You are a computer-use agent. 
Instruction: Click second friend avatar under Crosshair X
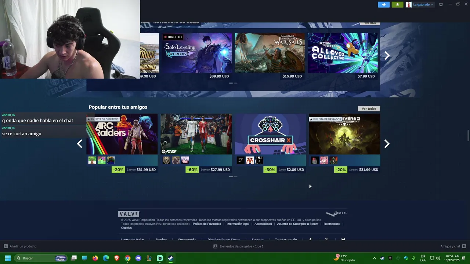[250, 160]
